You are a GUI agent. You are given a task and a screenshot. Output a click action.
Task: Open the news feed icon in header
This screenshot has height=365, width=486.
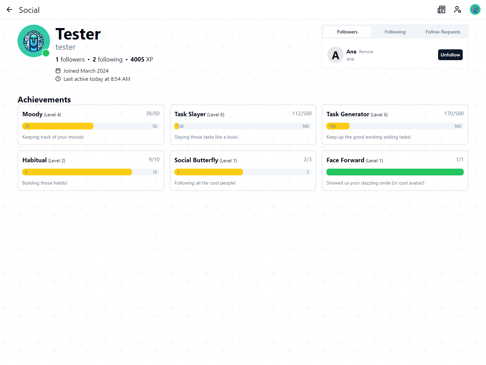pos(441,10)
